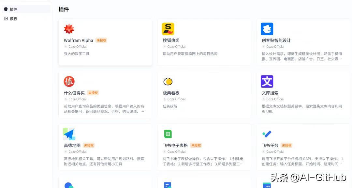This screenshot has height=188, width=352.
Task: Click the blue 创客贴智能设计 plugin icon
Action: pos(267,29)
